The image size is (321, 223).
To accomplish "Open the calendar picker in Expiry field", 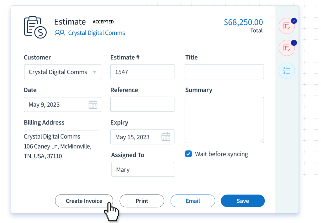I will pyautogui.click(x=166, y=137).
